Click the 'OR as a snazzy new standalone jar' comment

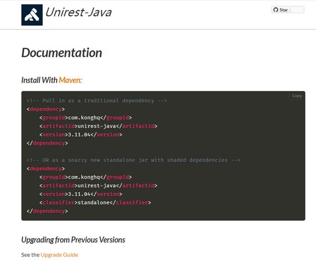click(133, 160)
